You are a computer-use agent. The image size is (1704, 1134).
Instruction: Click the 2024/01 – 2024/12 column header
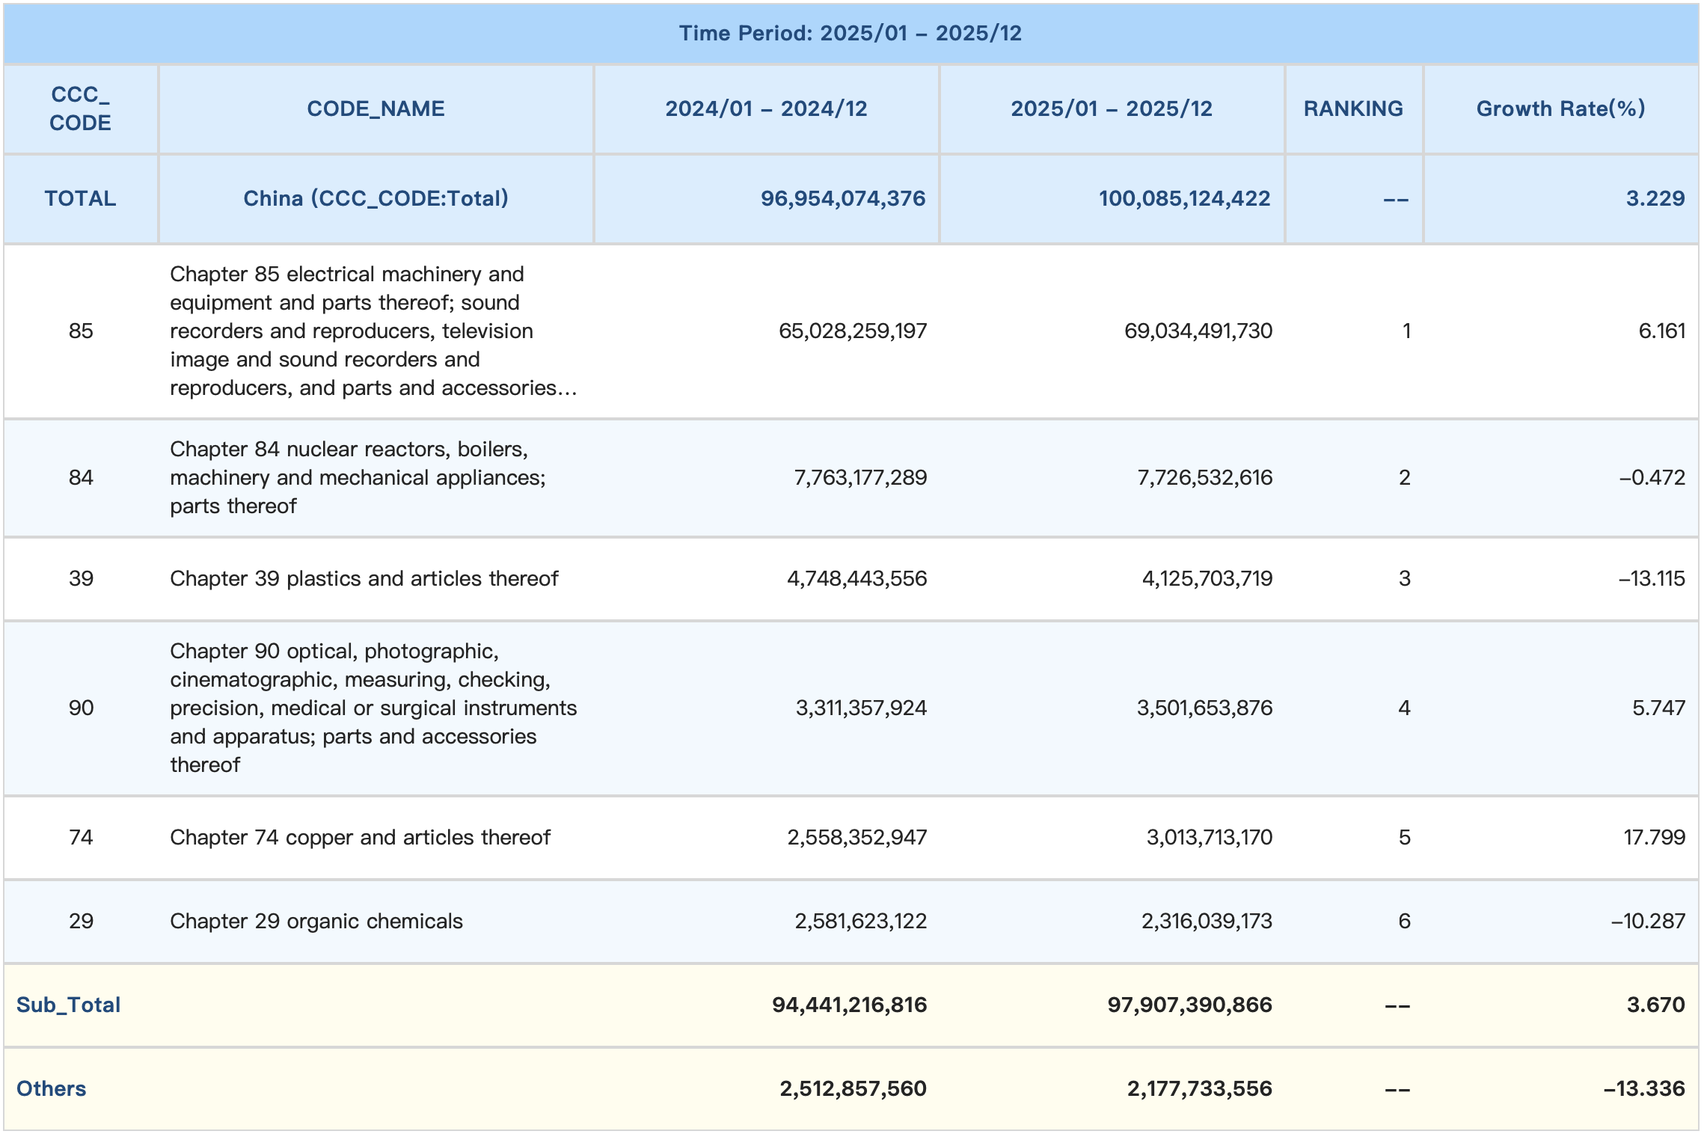(x=766, y=108)
